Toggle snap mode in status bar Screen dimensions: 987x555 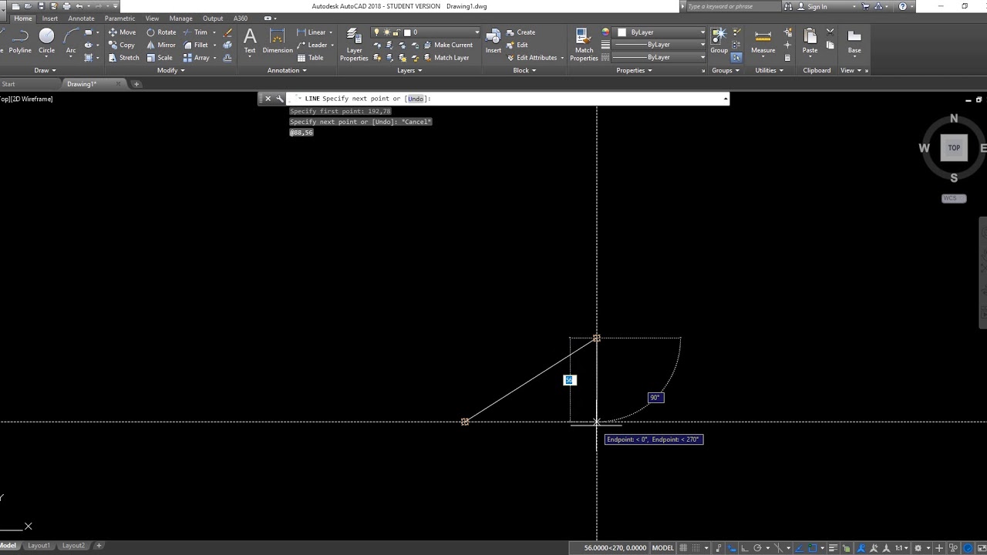tap(696, 547)
